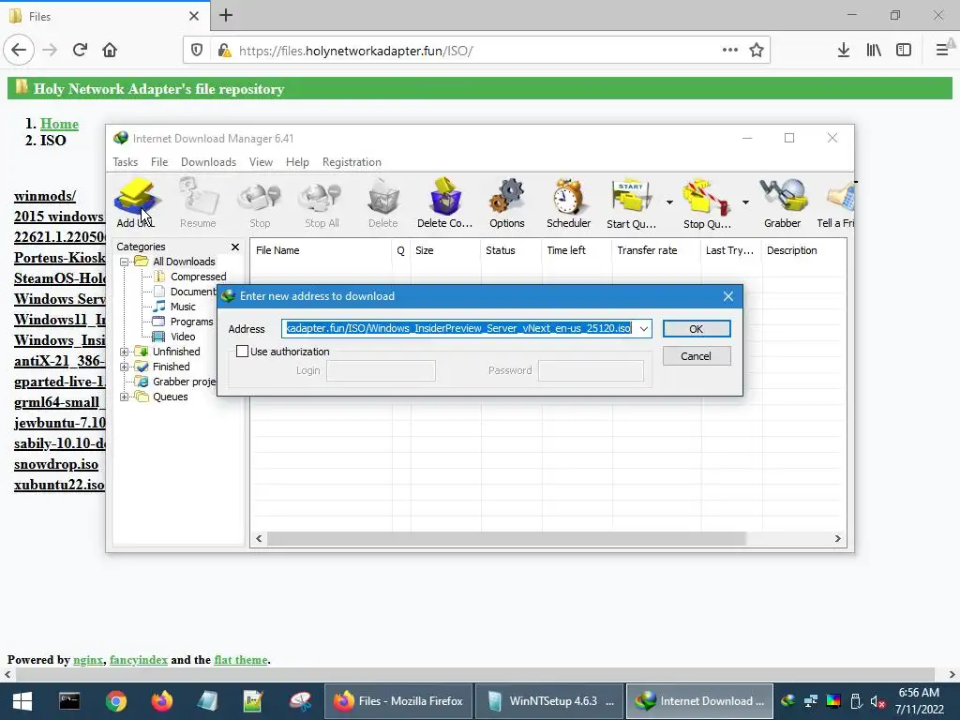Open the Downloads menu
This screenshot has height=720, width=960.
208,162
